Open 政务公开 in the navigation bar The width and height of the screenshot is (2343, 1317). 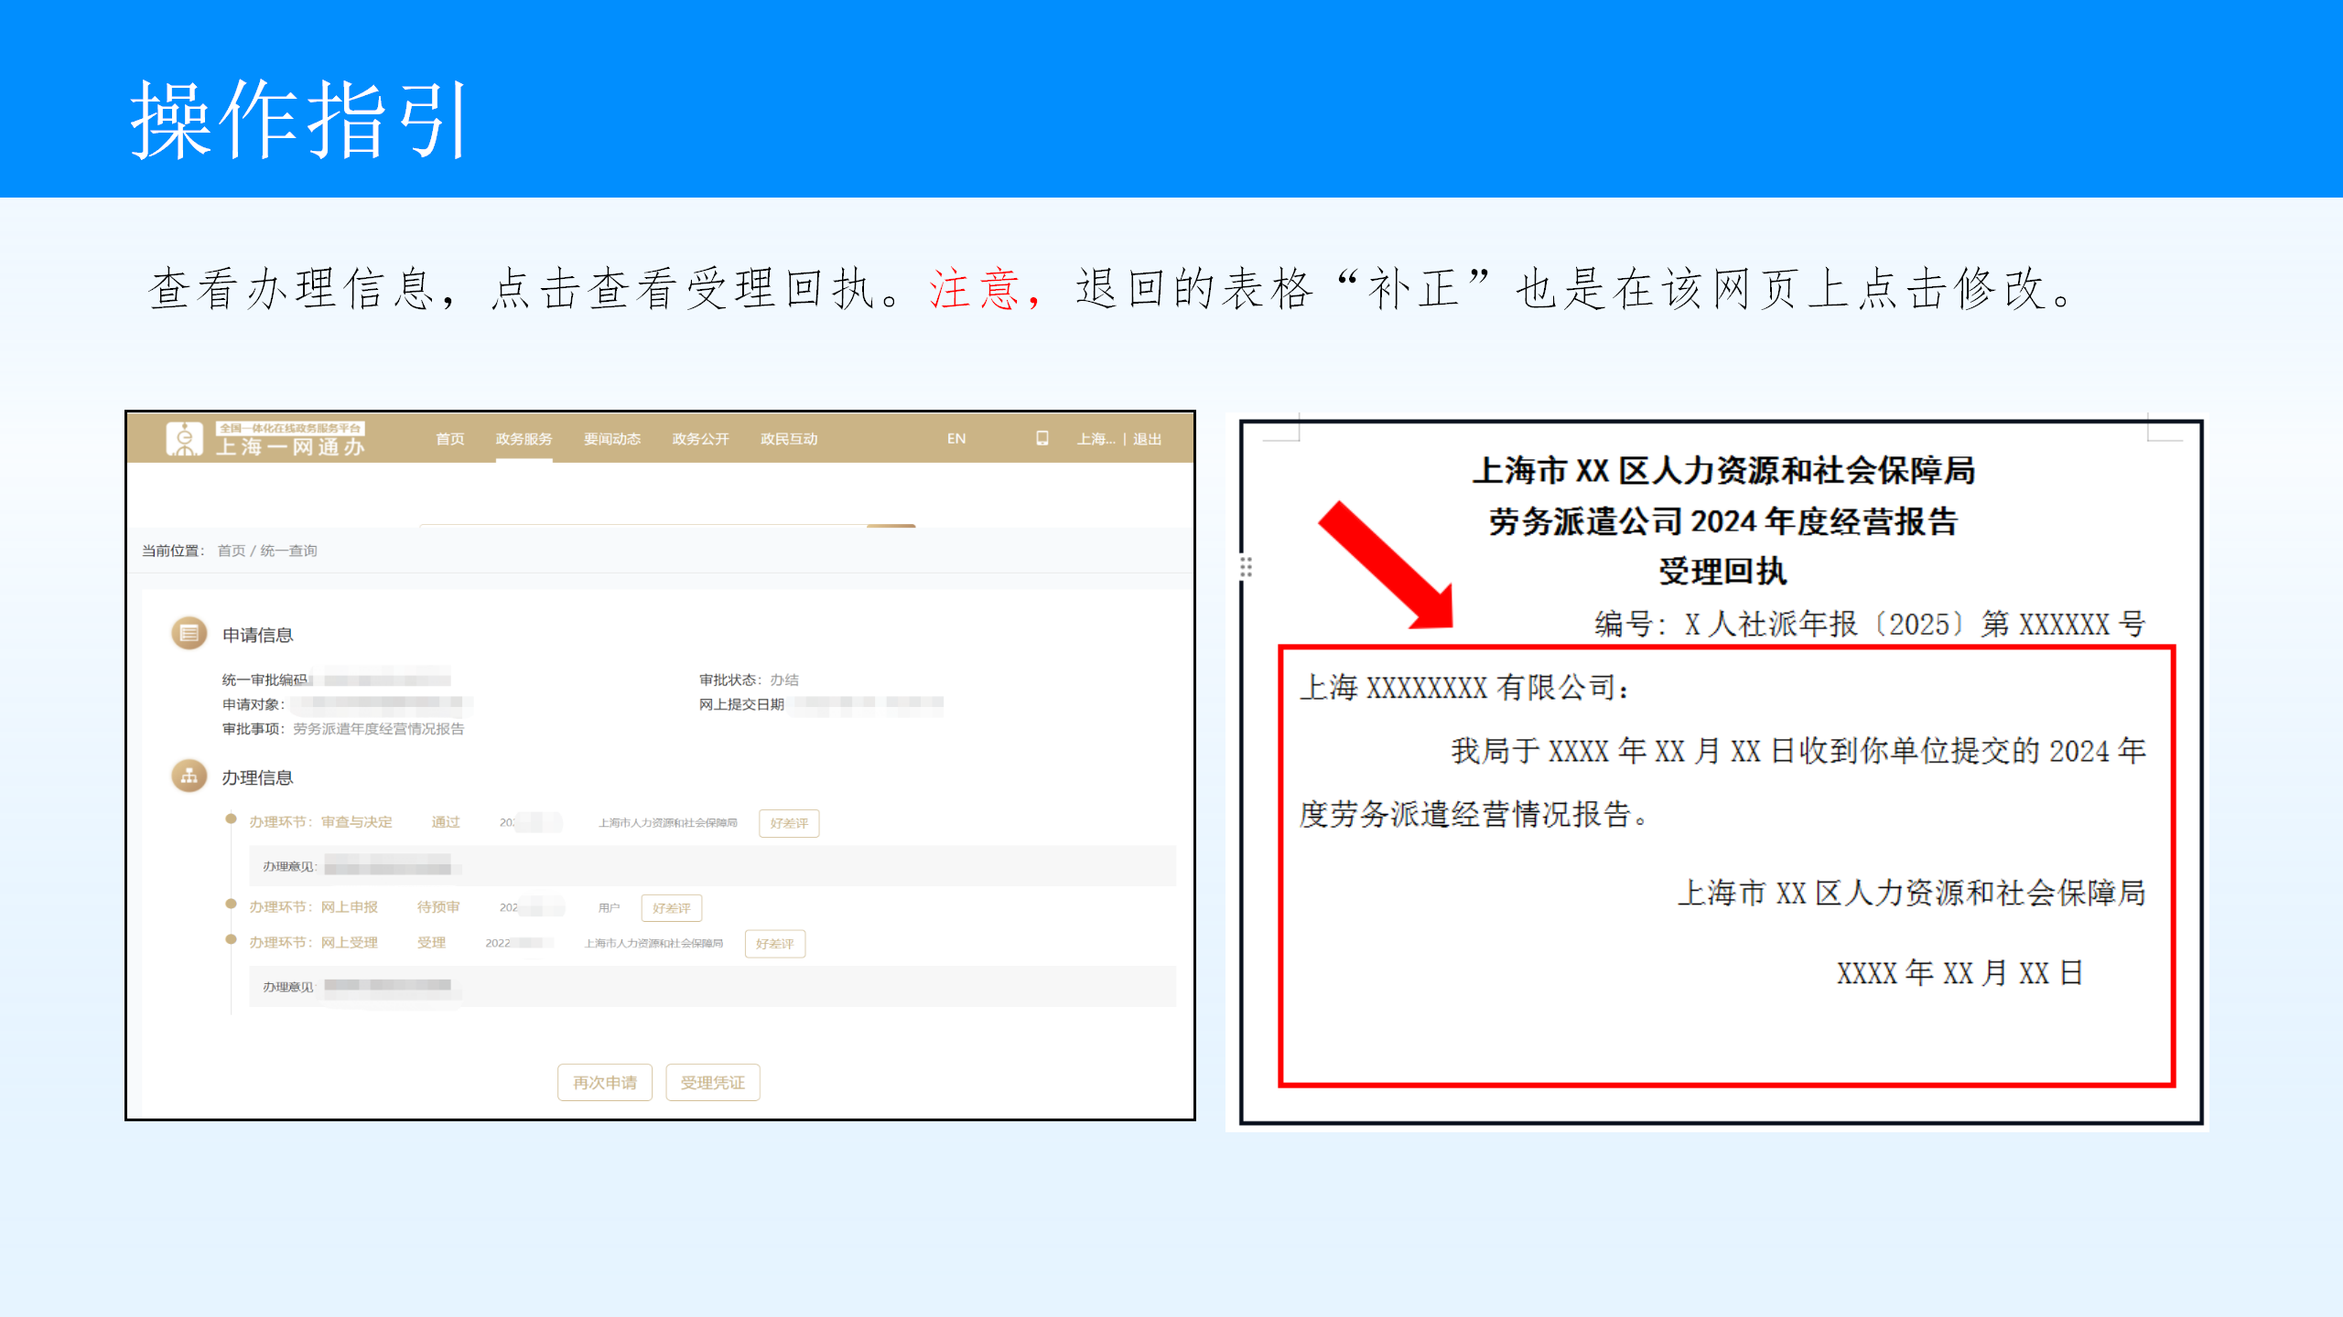click(700, 439)
